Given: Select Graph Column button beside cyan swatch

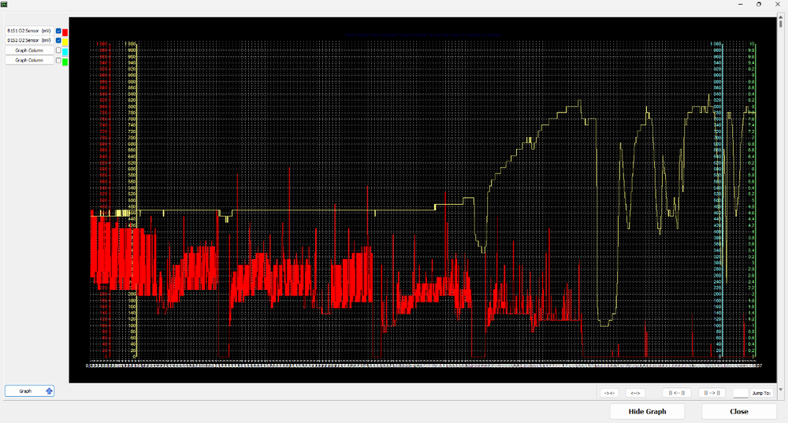Looking at the screenshot, I should [x=29, y=50].
